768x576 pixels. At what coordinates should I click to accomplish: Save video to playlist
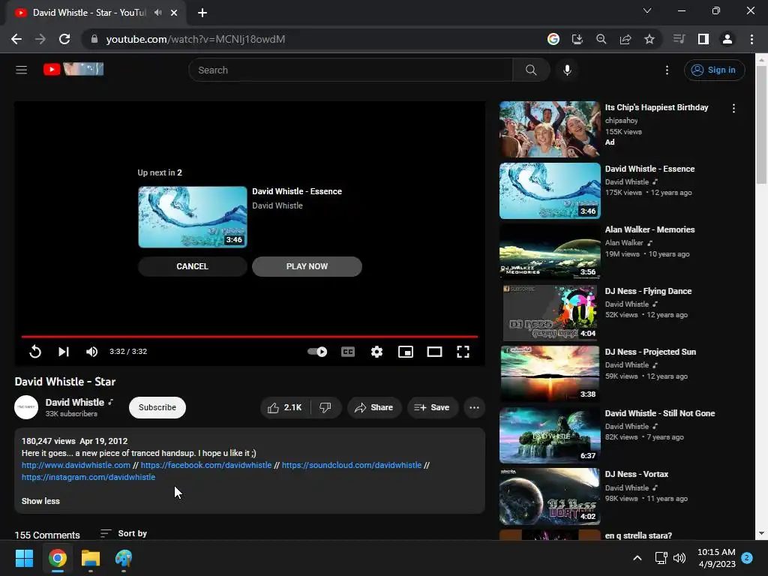coord(433,407)
